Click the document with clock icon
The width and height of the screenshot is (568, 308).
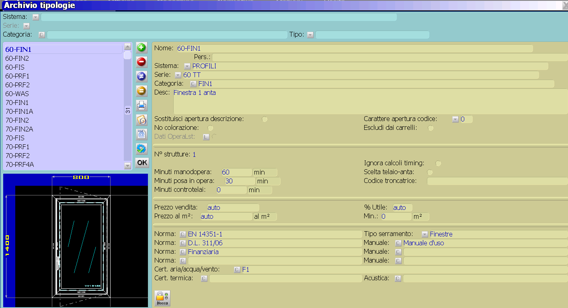(x=141, y=120)
